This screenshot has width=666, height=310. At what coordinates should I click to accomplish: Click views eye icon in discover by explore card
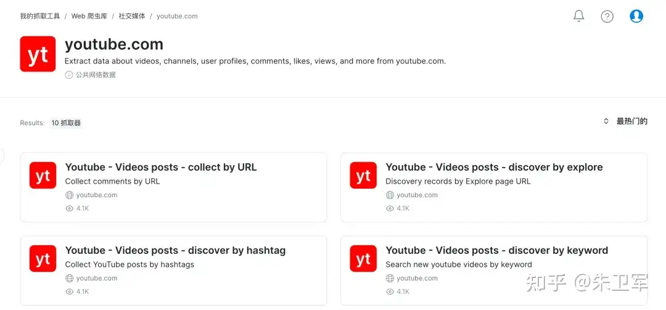tap(390, 208)
